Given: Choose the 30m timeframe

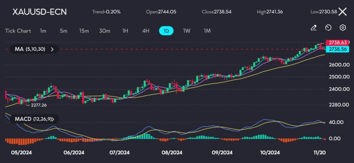Looking at the screenshot, I should pos(104,31).
